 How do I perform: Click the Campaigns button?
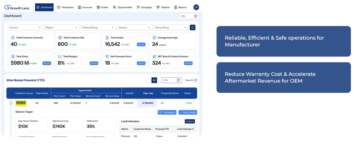167,112
